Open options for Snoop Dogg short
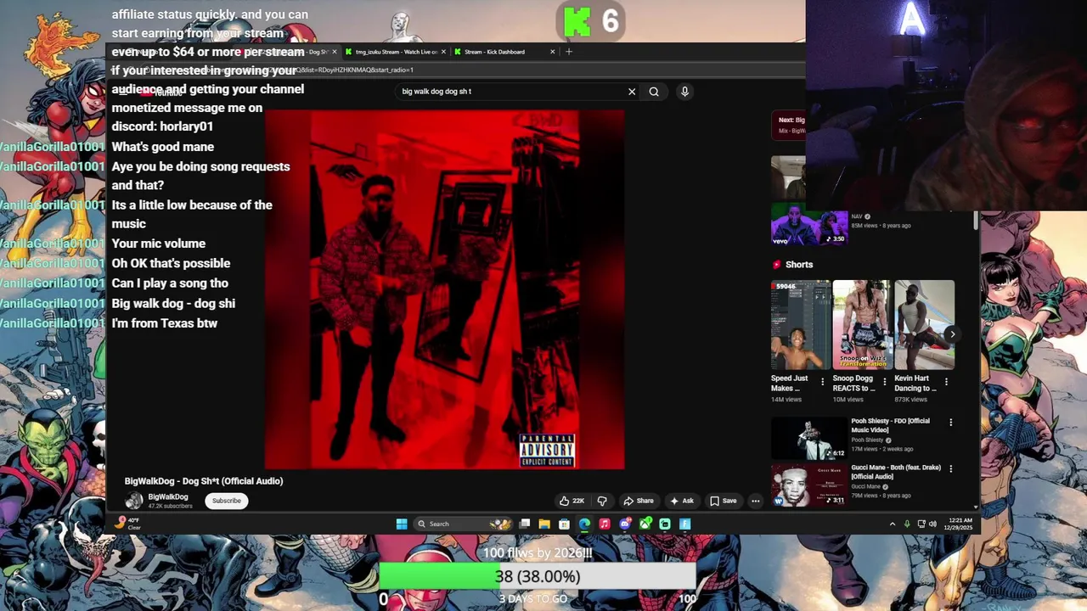The width and height of the screenshot is (1087, 611). [x=884, y=382]
